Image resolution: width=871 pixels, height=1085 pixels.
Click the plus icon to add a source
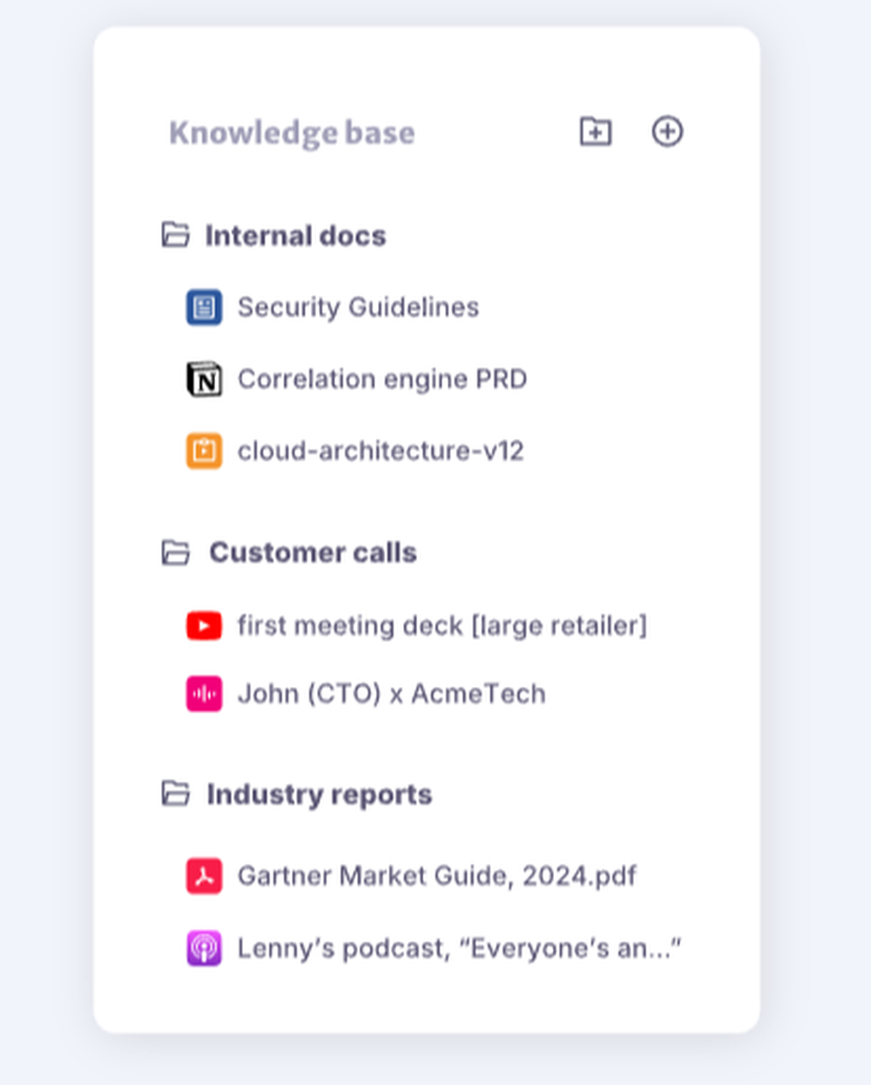667,132
